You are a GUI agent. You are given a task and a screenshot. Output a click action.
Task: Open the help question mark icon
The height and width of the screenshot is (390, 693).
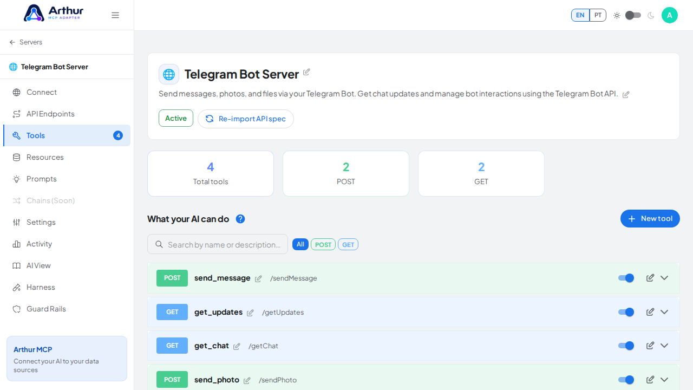[x=240, y=219]
